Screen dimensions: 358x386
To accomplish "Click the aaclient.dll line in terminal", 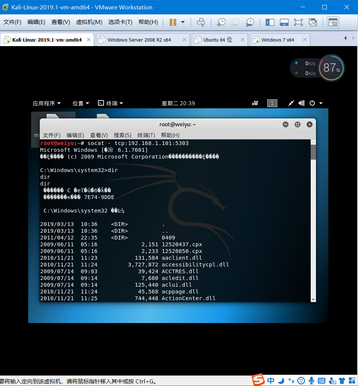I will (x=121, y=258).
